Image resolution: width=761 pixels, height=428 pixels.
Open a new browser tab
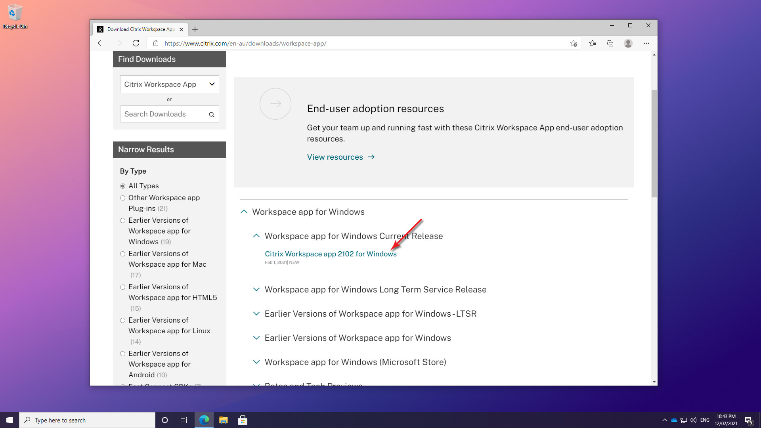pos(195,29)
